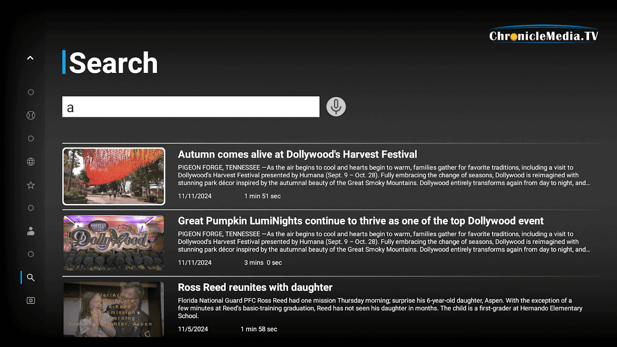Select circle icon between baseball and globe
This screenshot has height=347, width=617.
pyautogui.click(x=31, y=139)
